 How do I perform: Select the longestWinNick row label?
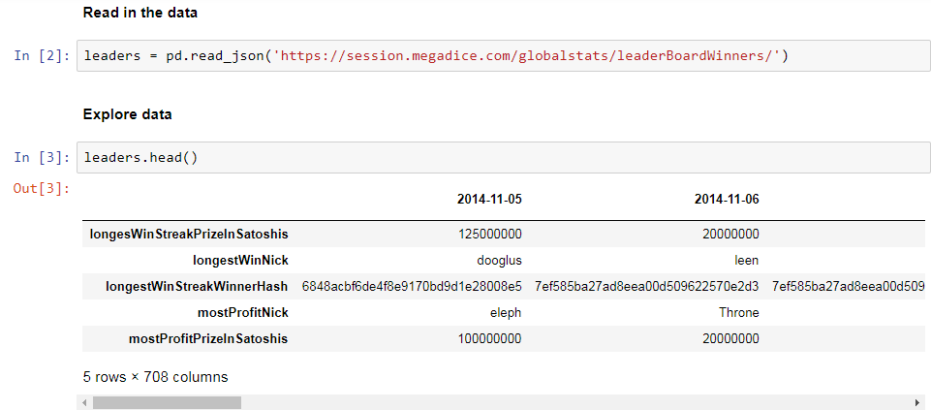click(x=240, y=261)
